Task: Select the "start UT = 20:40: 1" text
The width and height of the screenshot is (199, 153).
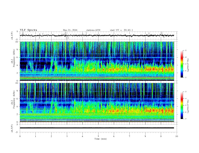Action: pyautogui.click(x=121, y=30)
